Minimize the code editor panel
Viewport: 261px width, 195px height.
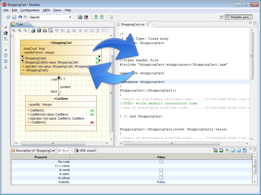250,23
